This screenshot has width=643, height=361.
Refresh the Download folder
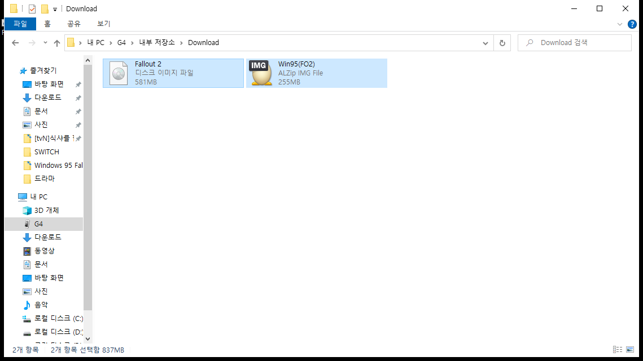point(502,43)
